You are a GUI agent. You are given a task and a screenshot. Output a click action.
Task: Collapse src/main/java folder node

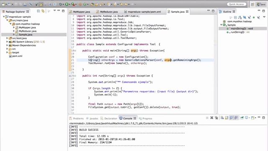7,20
